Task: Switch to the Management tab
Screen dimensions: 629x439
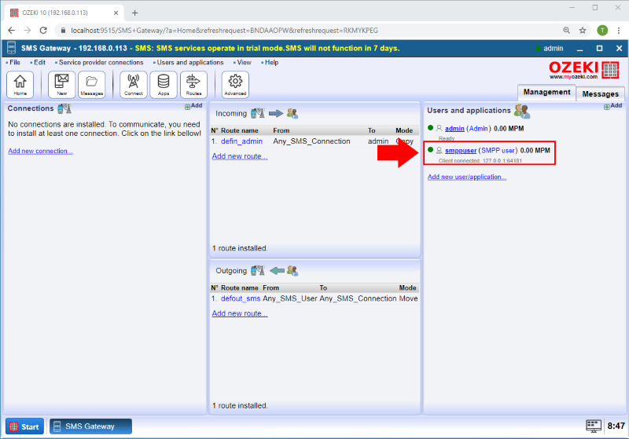Action: point(546,92)
